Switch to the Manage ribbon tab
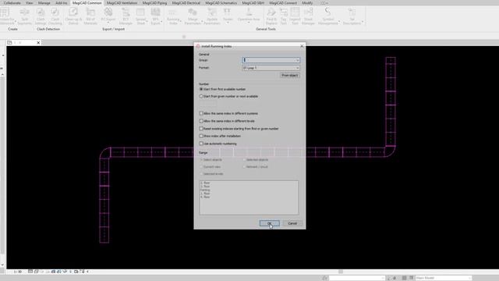 (x=44, y=3)
